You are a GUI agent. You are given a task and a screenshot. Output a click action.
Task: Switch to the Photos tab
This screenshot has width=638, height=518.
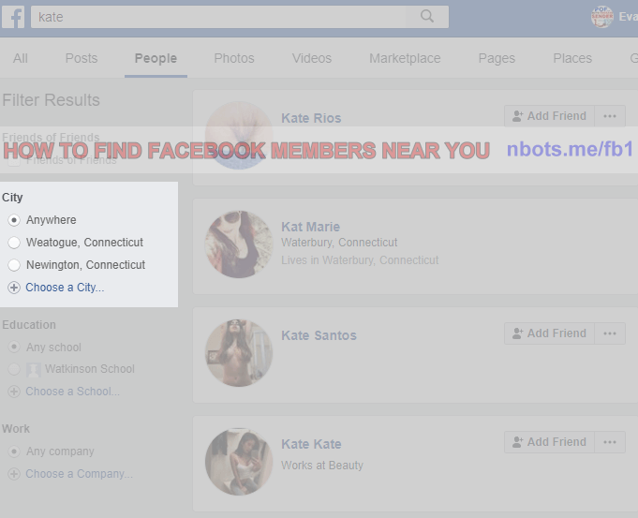(x=234, y=58)
